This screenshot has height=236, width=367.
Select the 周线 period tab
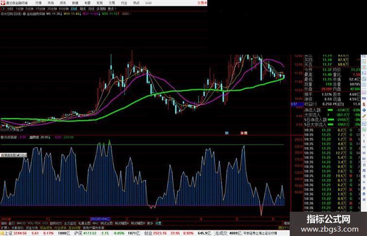pyautogui.click(x=83, y=9)
